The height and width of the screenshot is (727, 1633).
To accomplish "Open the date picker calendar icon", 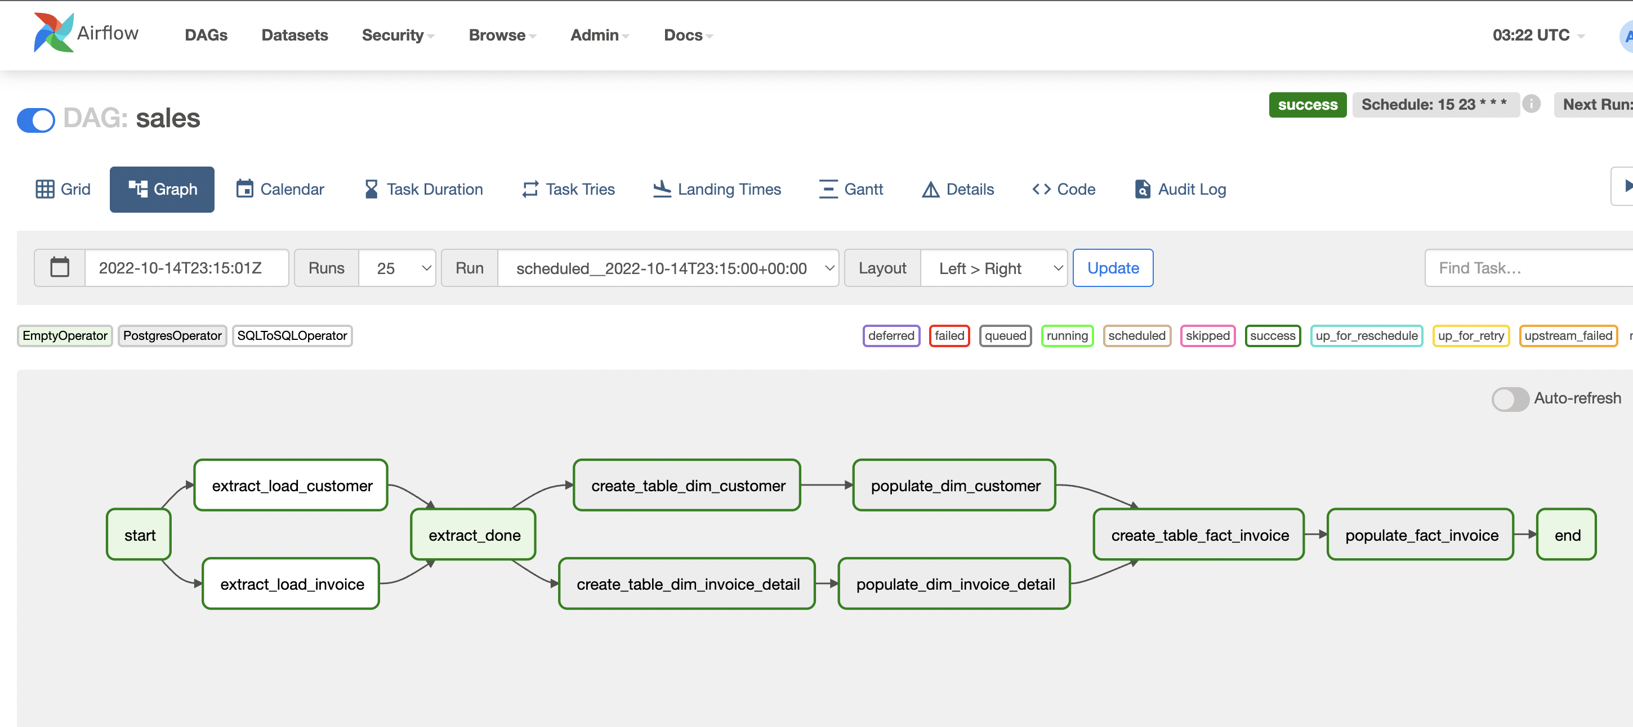I will (x=60, y=268).
